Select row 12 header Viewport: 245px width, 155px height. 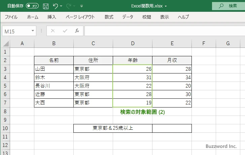pyautogui.click(x=5, y=145)
